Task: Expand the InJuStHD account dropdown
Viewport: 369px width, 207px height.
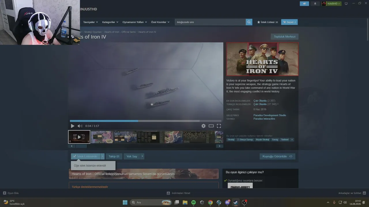Action: [332, 4]
